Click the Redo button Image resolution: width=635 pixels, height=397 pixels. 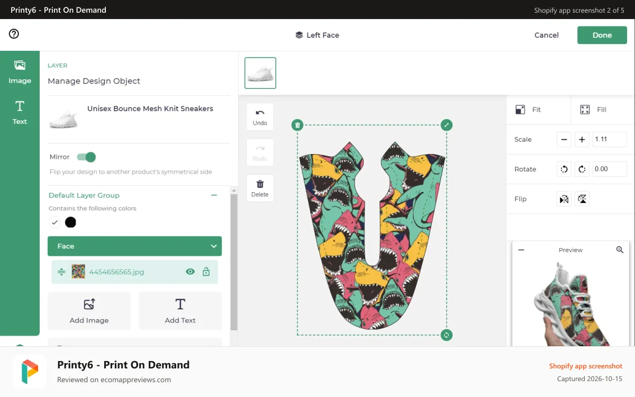pyautogui.click(x=260, y=152)
